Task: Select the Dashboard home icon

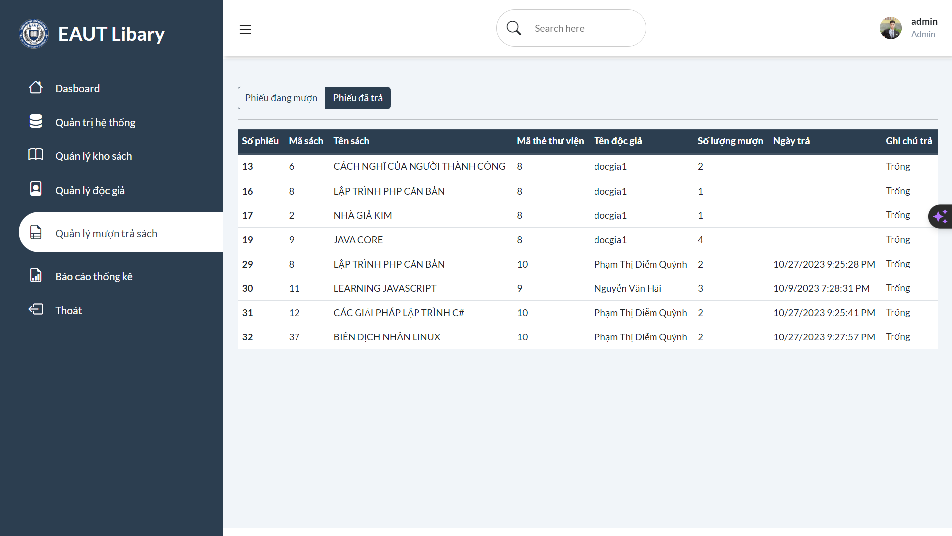Action: pyautogui.click(x=36, y=88)
